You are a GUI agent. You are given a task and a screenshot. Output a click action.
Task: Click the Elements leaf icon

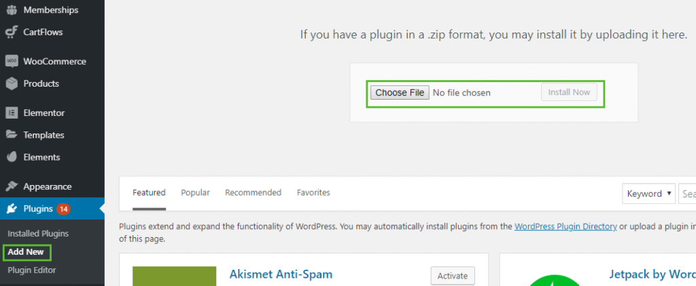[x=11, y=157]
